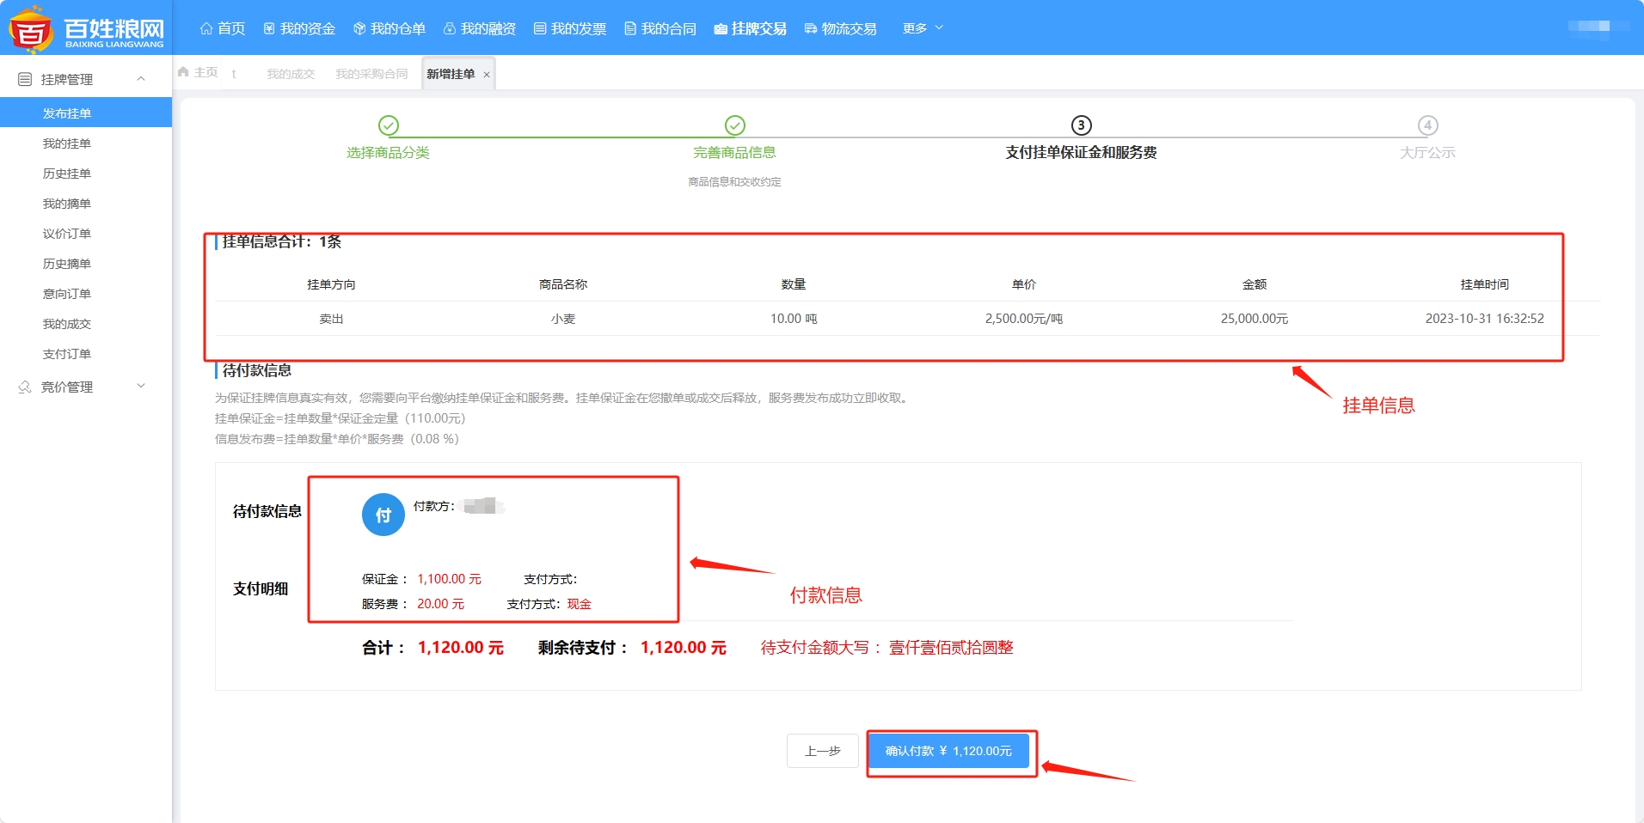Click the 我的资金 funds icon
Viewport: 1644px width, 823px height.
click(269, 28)
